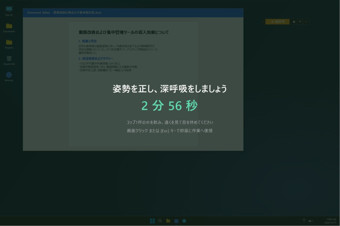Click the Document Editor window title bar
This screenshot has height=226, width=340.
click(x=133, y=13)
